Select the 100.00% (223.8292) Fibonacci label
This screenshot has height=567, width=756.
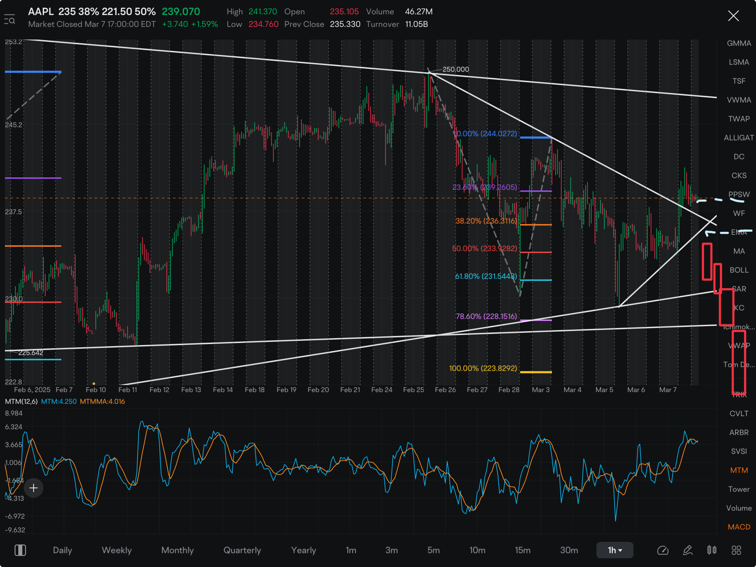(x=483, y=368)
